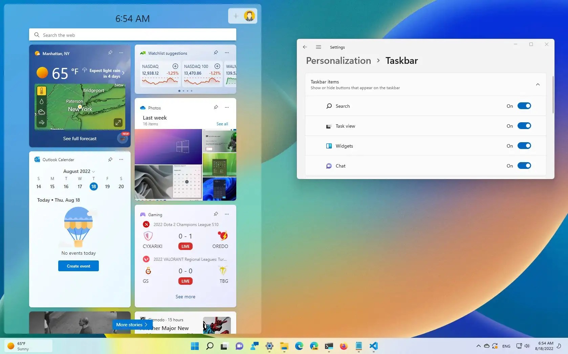Pin the Outlook Calendar widget
This screenshot has height=354, width=568.
[110, 159]
